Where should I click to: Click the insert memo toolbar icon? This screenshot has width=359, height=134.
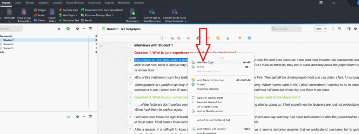tap(218, 38)
